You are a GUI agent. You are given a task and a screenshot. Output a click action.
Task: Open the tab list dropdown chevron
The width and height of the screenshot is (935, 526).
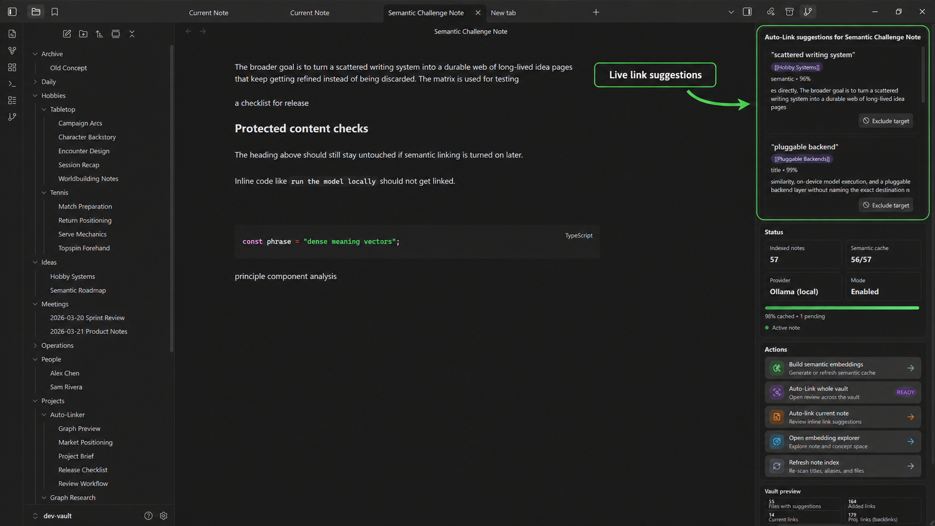click(731, 12)
